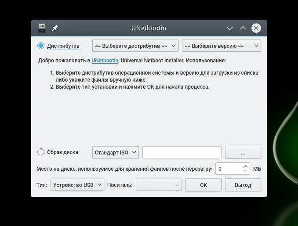Follow the UNetbootin hyperlink
298x226 pixels.
point(105,61)
